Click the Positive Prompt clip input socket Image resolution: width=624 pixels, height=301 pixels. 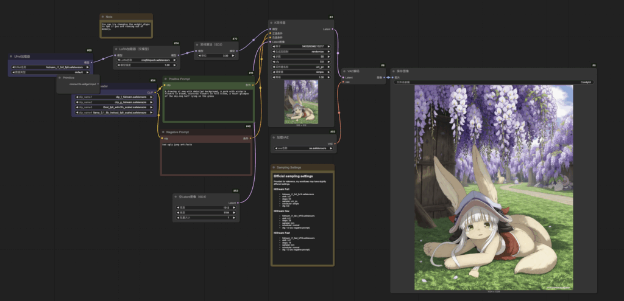click(164, 85)
